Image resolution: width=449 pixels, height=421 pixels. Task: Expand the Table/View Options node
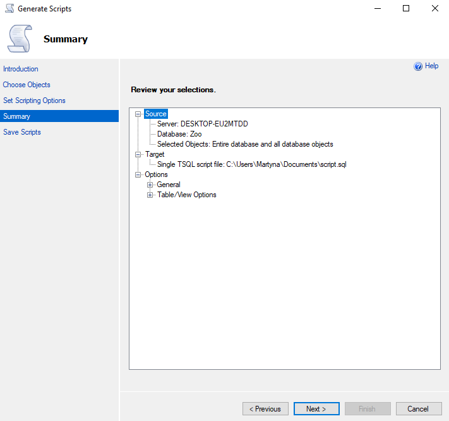tap(150, 195)
